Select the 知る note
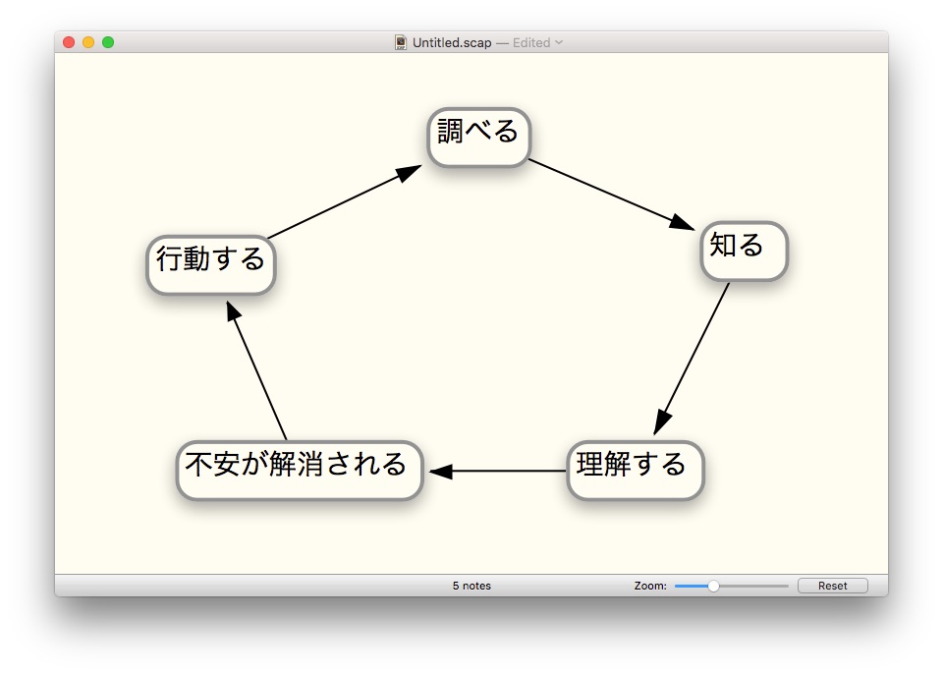The image size is (943, 675). pyautogui.click(x=744, y=251)
